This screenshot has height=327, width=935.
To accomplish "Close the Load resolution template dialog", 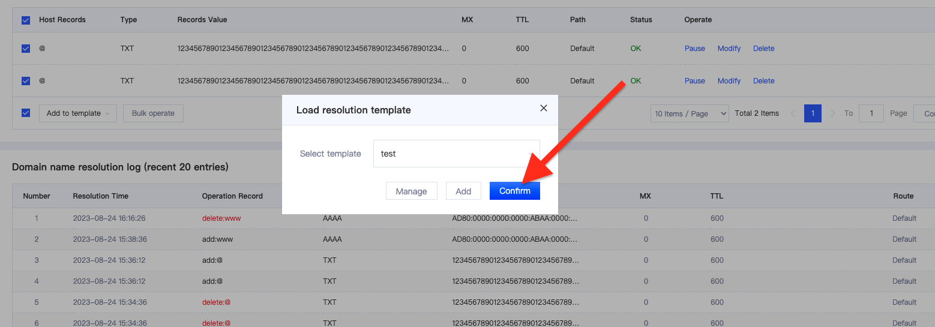I will coord(544,109).
